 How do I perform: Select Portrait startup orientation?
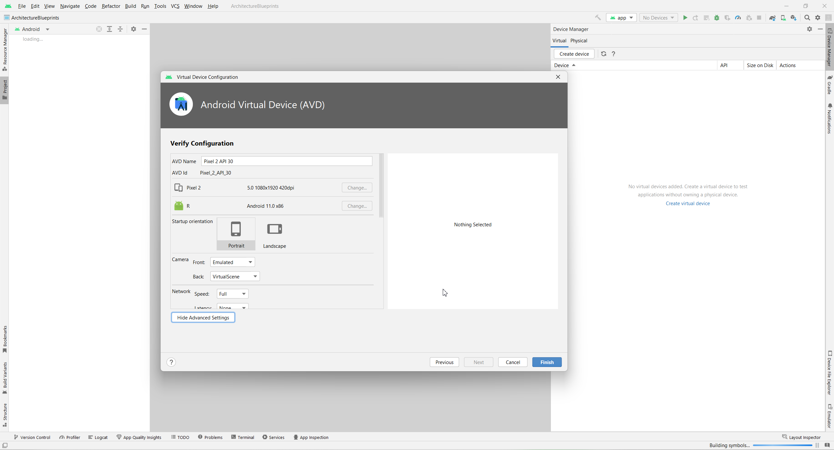coord(236,234)
